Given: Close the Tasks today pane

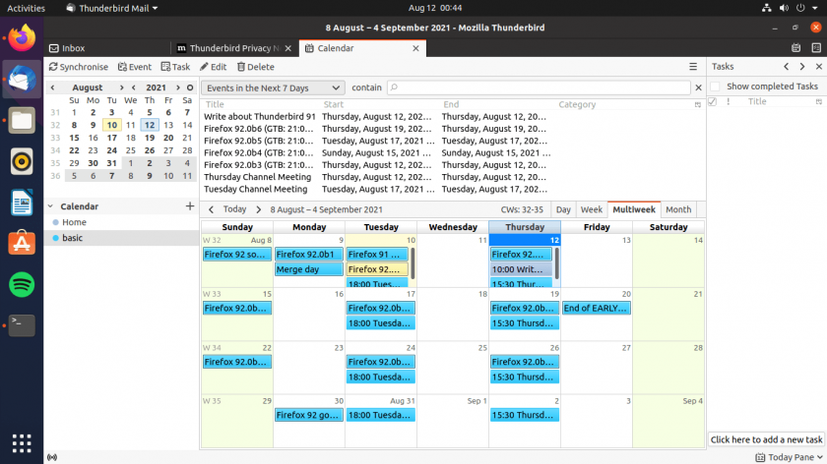Looking at the screenshot, I should click(819, 67).
